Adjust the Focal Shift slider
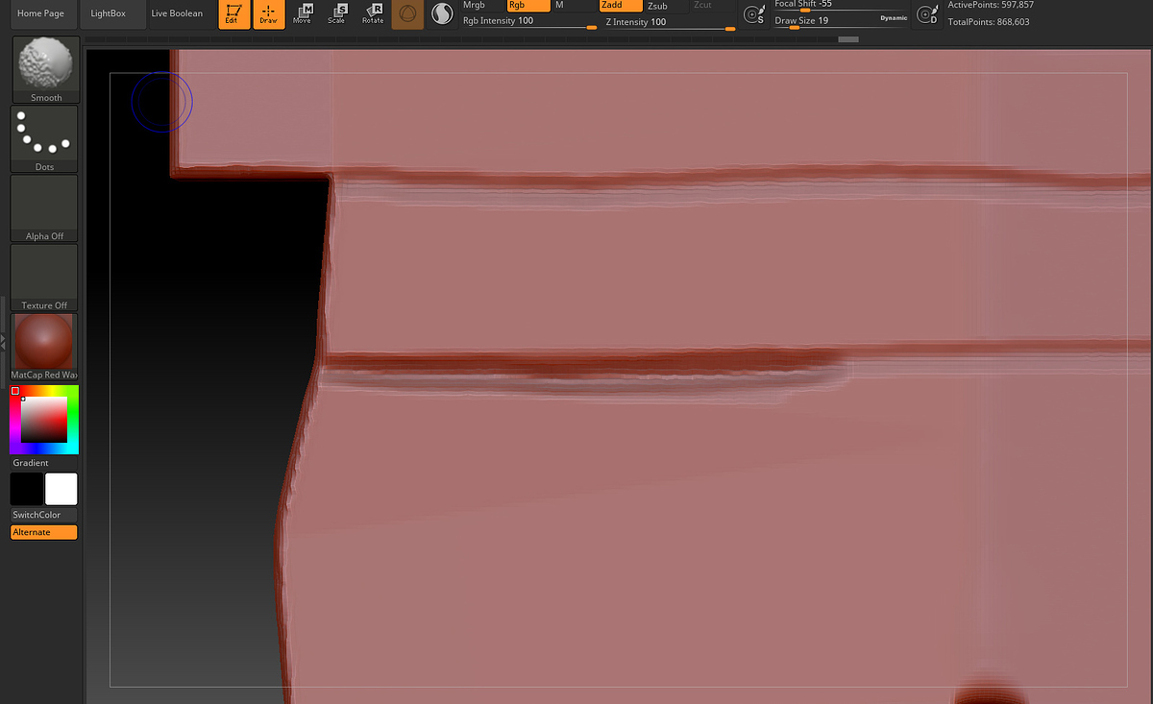Image resolution: width=1153 pixels, height=704 pixels. click(x=840, y=5)
